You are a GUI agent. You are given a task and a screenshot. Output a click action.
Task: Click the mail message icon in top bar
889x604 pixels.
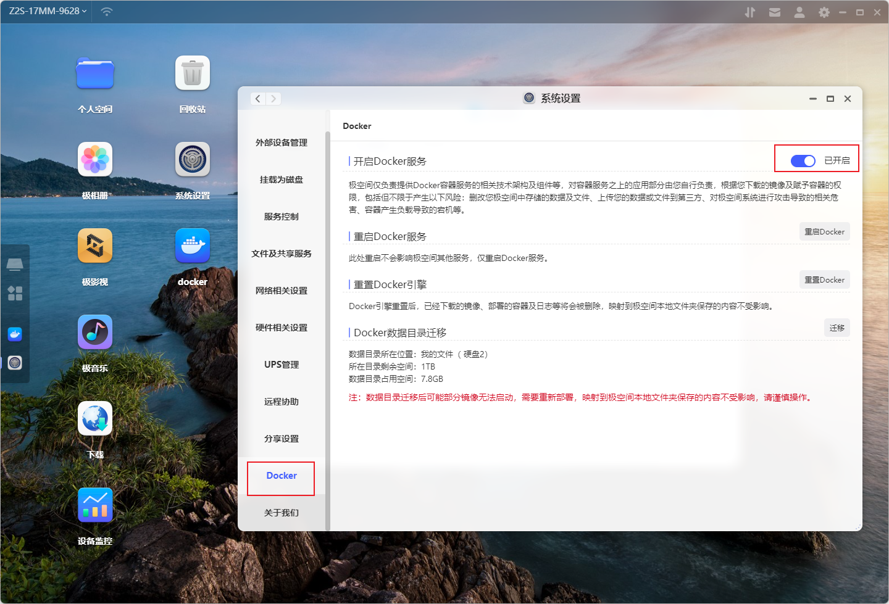[x=775, y=12]
